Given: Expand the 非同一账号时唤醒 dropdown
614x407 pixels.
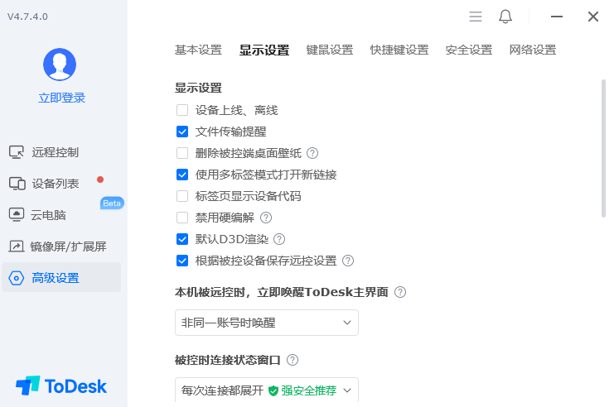Looking at the screenshot, I should click(266, 323).
